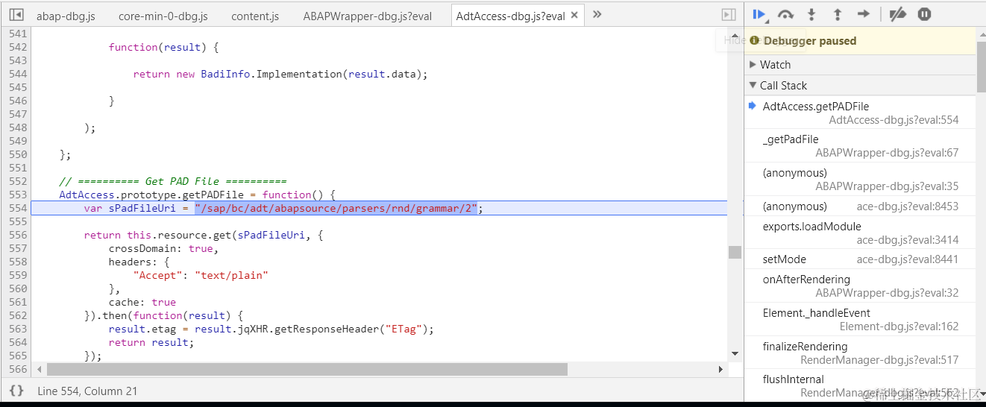Click "Debugger paused" banner text
The image size is (986, 407).
click(809, 41)
